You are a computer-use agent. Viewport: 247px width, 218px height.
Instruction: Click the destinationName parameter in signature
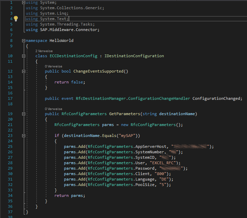point(177,114)
